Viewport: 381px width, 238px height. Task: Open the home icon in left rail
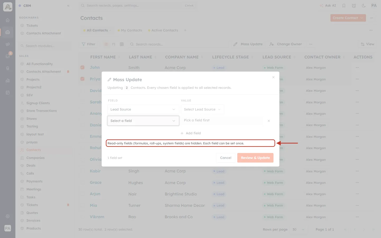(8, 20)
